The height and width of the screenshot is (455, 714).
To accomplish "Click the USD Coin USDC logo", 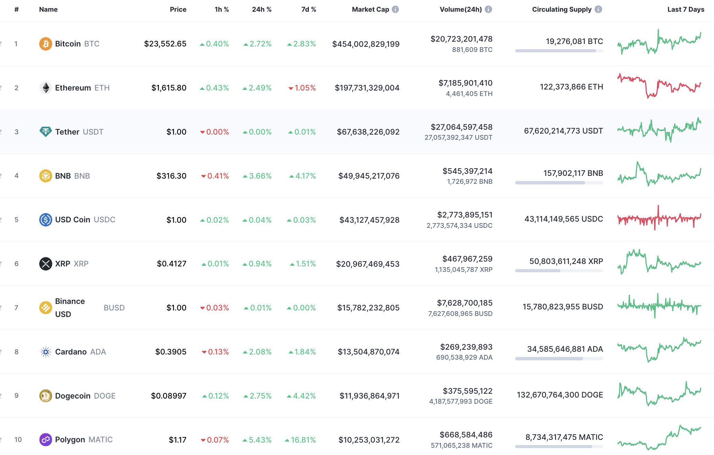I will pos(45,220).
